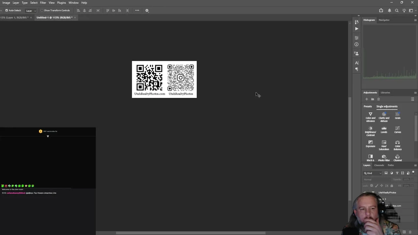Viewport: 418px width, 235px height.
Task: Add Hue/Saturation adjustment
Action: (x=384, y=146)
